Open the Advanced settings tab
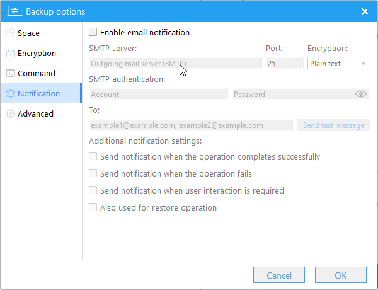The height and width of the screenshot is (290, 378). click(35, 114)
